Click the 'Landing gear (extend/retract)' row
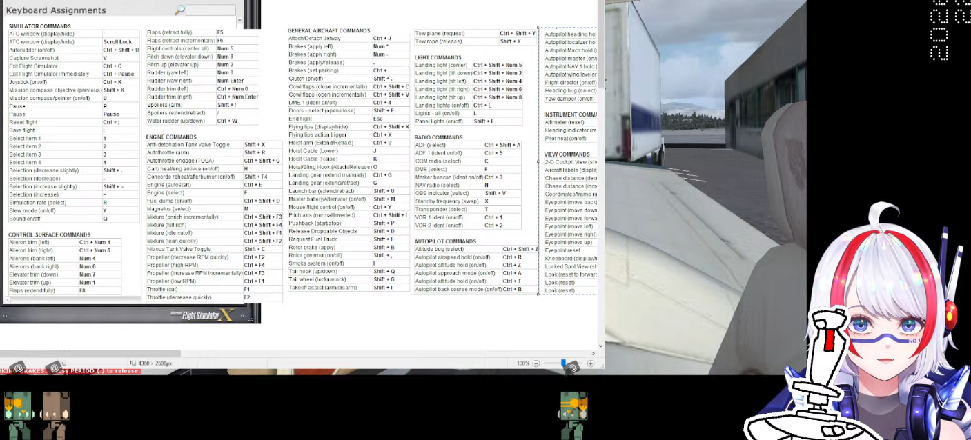 (349, 183)
